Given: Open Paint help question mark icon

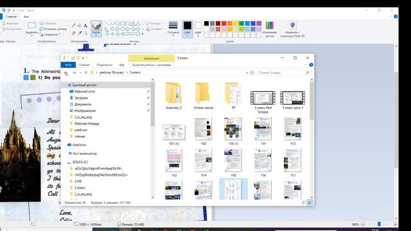Looking at the screenshot, I should tap(396, 17).
